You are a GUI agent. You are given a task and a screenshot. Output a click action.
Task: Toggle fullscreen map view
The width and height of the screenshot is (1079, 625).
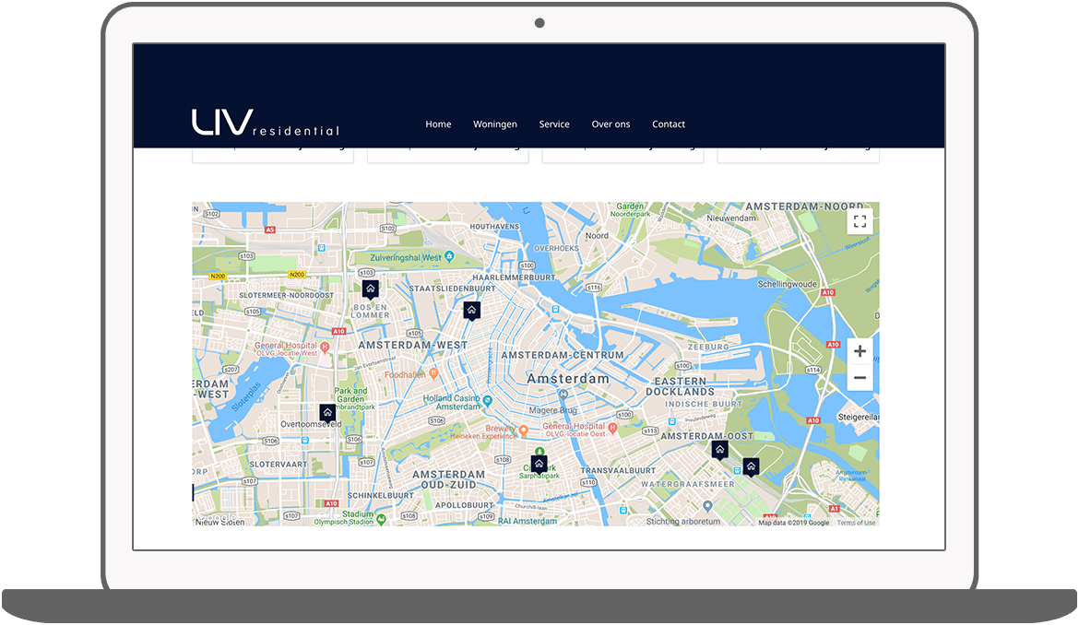pyautogui.click(x=860, y=221)
